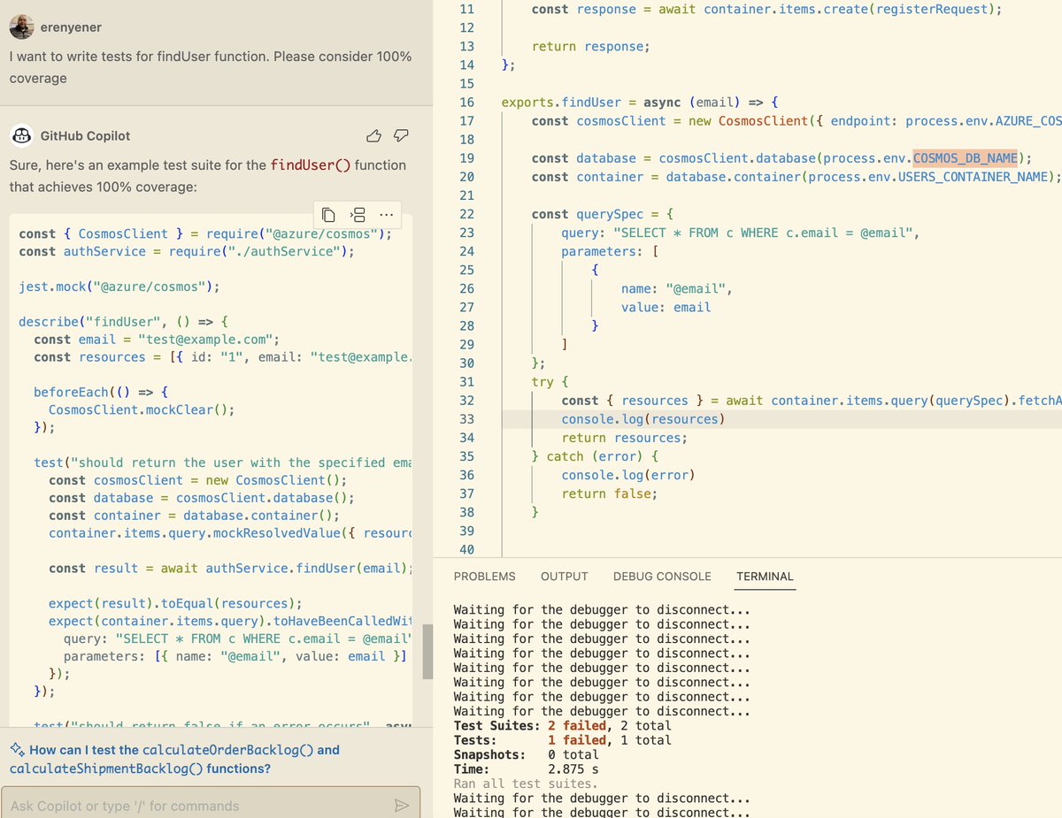Click line number 22 in editor gutter
Viewport: 1062px width, 818px height.
tap(467, 214)
